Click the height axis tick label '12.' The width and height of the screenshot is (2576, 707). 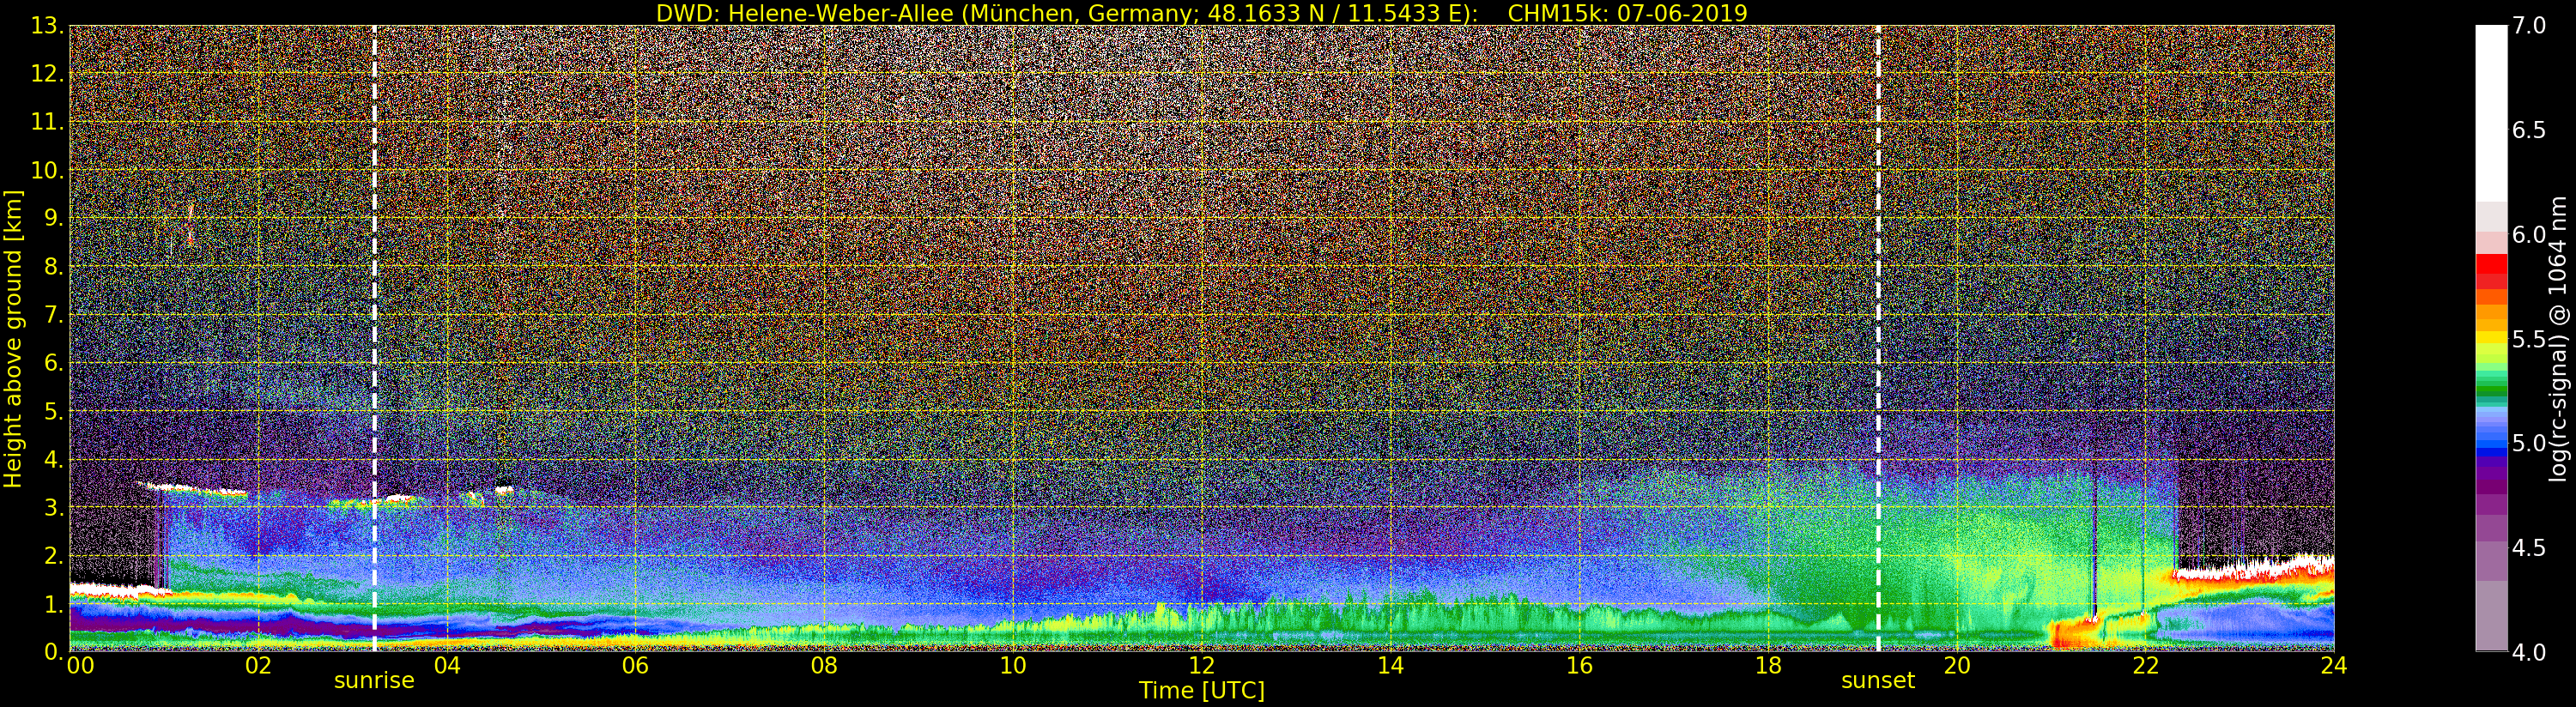click(x=47, y=74)
